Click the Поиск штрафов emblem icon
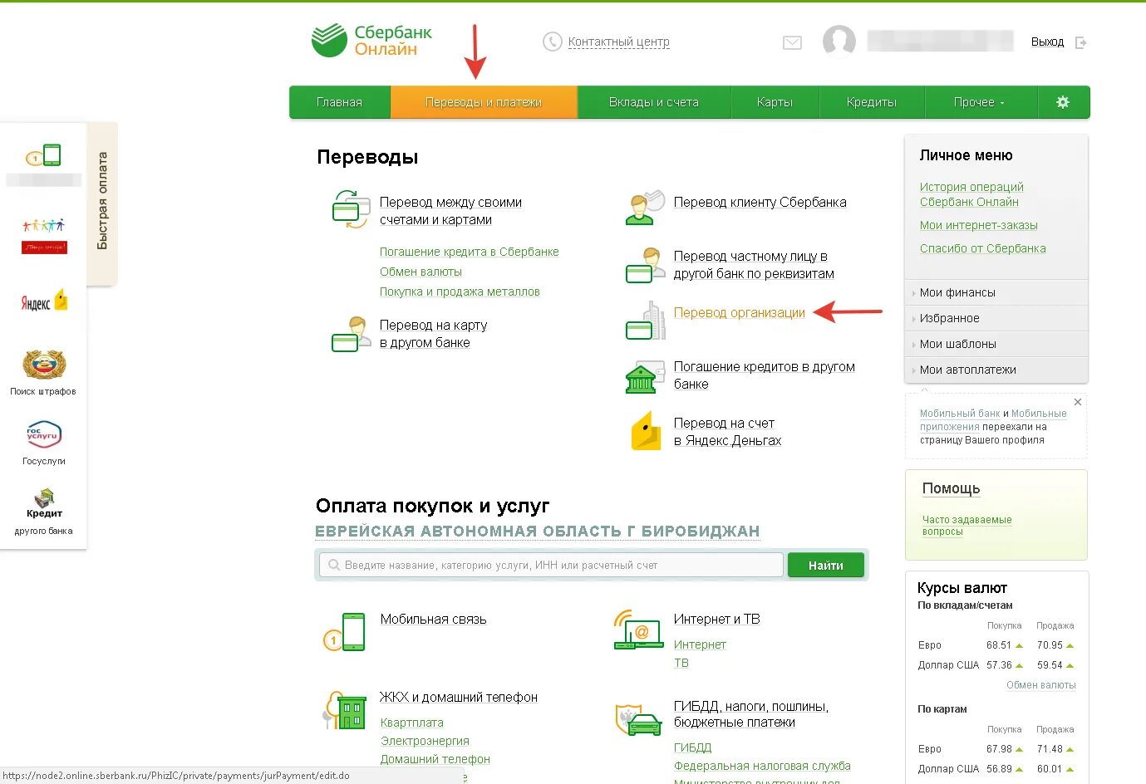Viewport: 1146px width, 784px height. 44,364
